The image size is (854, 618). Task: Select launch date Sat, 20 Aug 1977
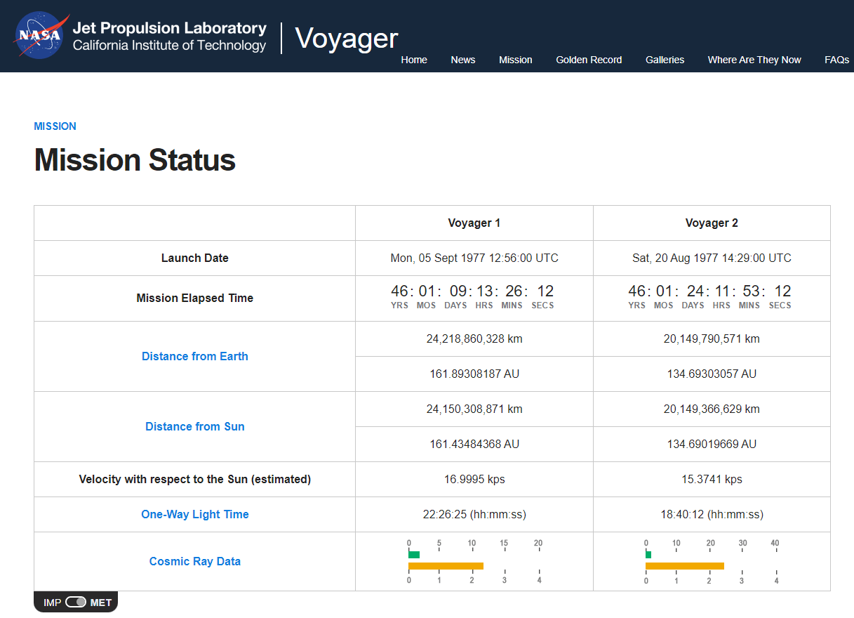point(712,258)
